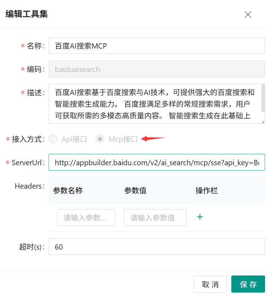Close the 编辑工具集 dialog

(248, 15)
